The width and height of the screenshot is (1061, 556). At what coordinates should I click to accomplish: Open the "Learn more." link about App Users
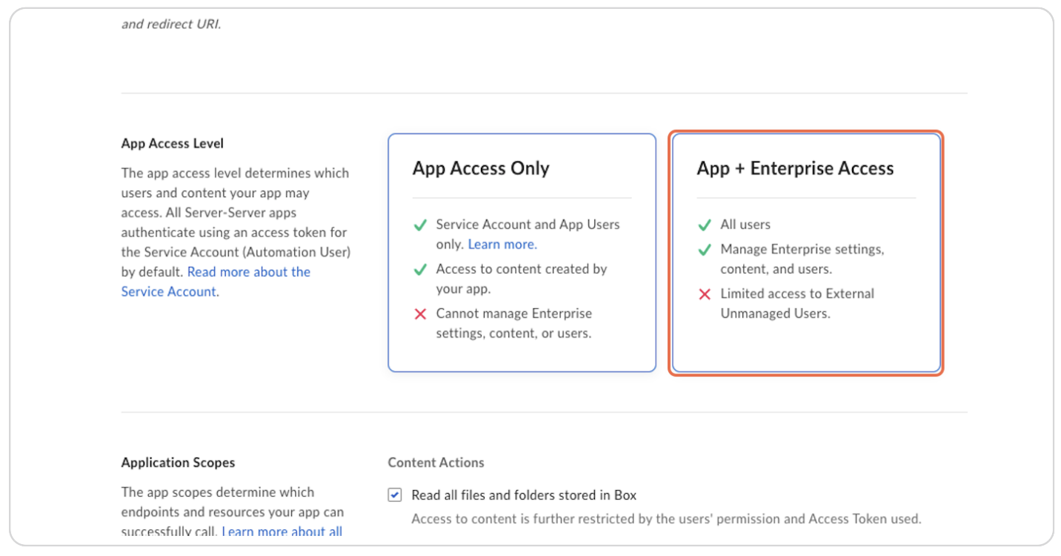pyautogui.click(x=502, y=244)
